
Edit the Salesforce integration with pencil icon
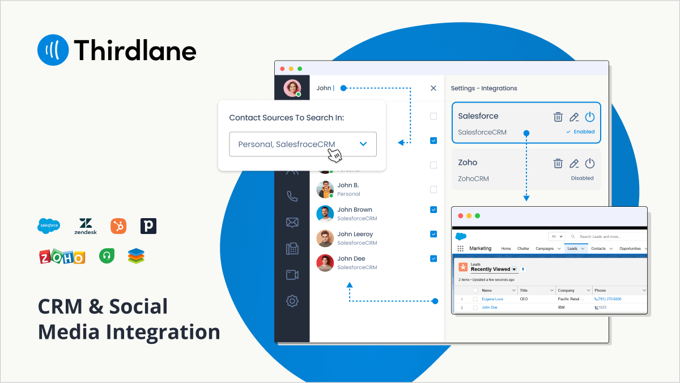(574, 117)
